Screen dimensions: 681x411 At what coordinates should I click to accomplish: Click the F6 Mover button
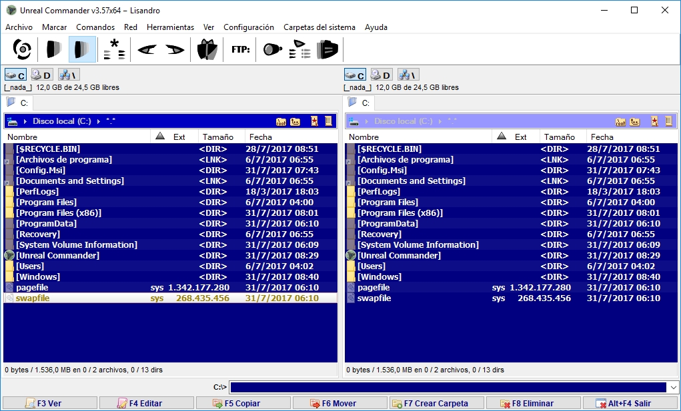pos(339,403)
